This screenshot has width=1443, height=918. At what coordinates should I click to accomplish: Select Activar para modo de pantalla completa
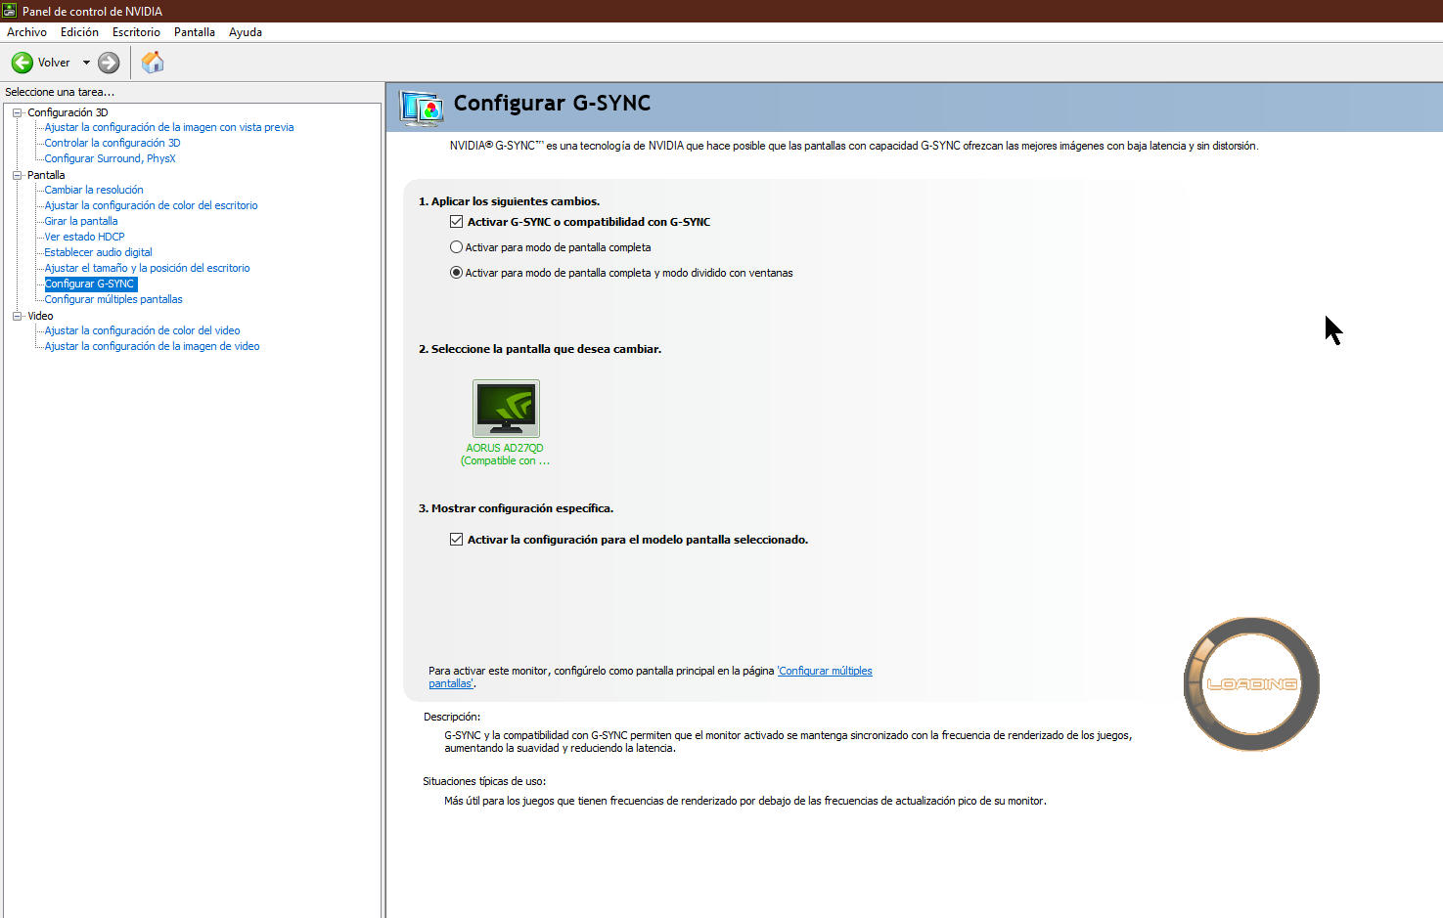coord(456,247)
